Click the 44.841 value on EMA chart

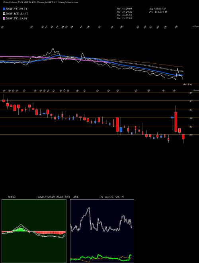pyautogui.click(x=188, y=85)
